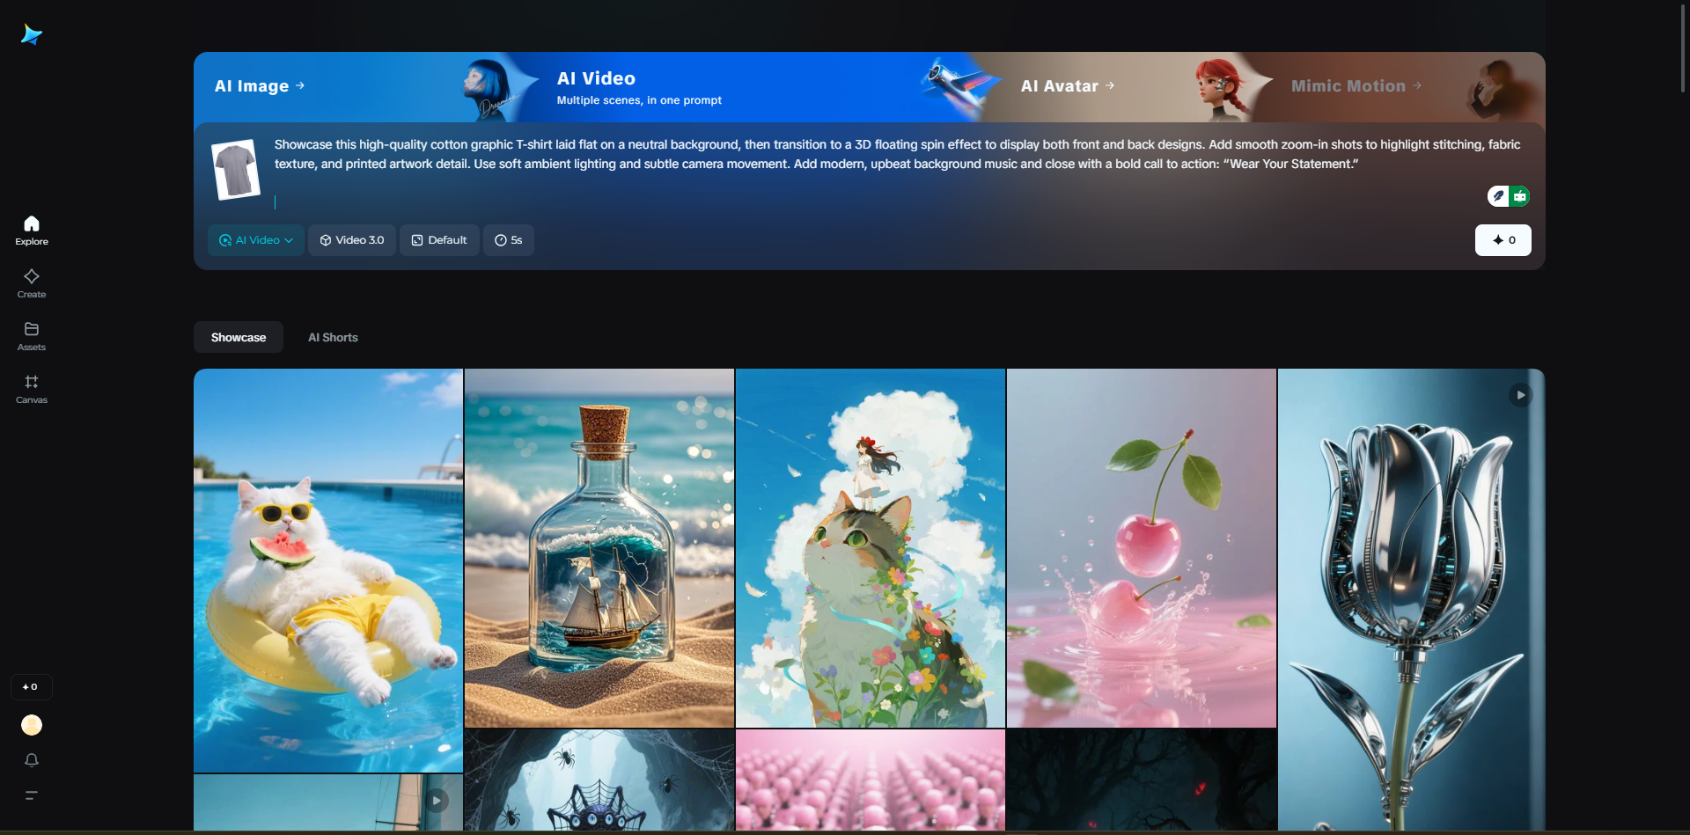
Task: Open the sidebar menu lines icon
Action: 32,795
